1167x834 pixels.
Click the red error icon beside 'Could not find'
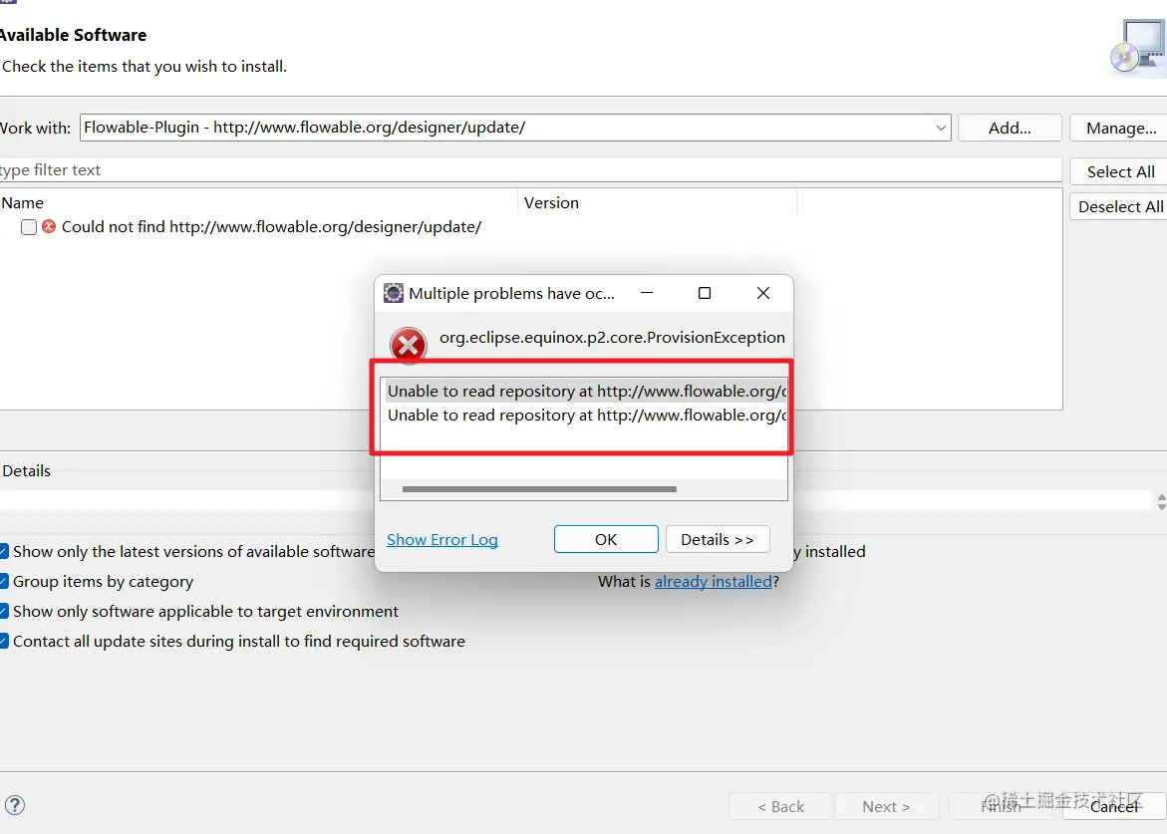click(x=49, y=226)
